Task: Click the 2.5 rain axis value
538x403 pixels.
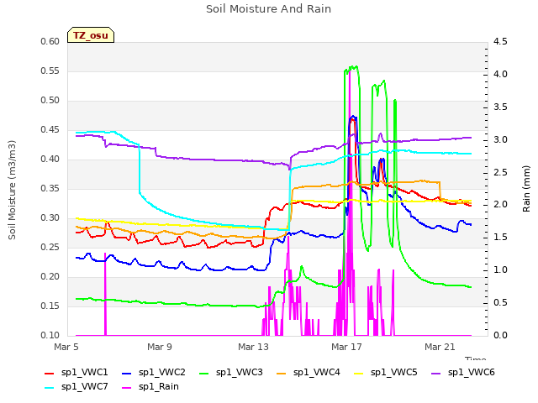Action: point(500,172)
